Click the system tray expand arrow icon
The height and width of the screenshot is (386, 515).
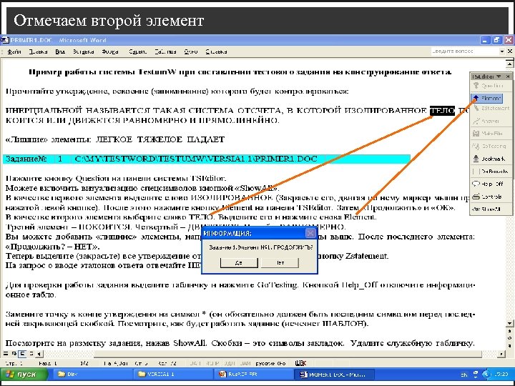(x=486, y=374)
